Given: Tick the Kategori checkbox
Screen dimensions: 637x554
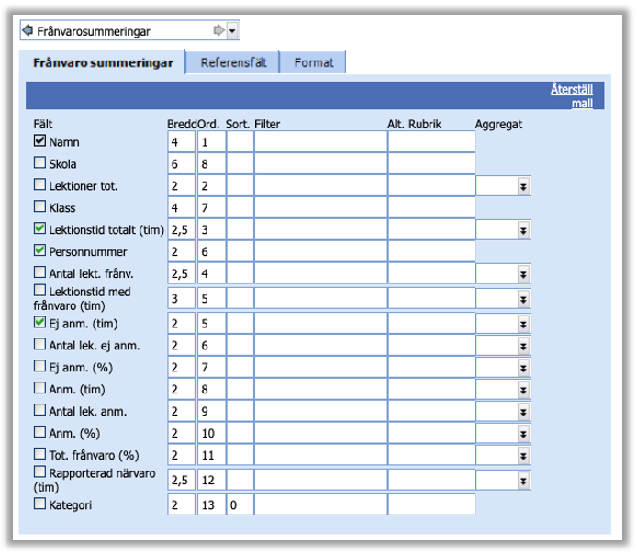Looking at the screenshot, I should click(39, 504).
